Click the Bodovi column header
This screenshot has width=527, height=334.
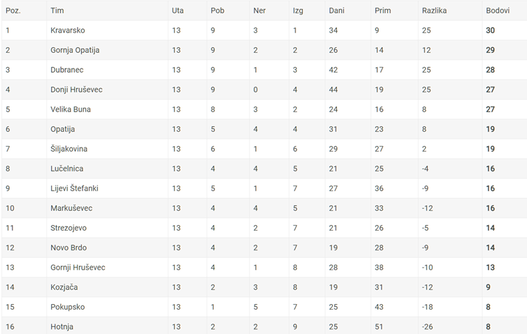tap(497, 10)
